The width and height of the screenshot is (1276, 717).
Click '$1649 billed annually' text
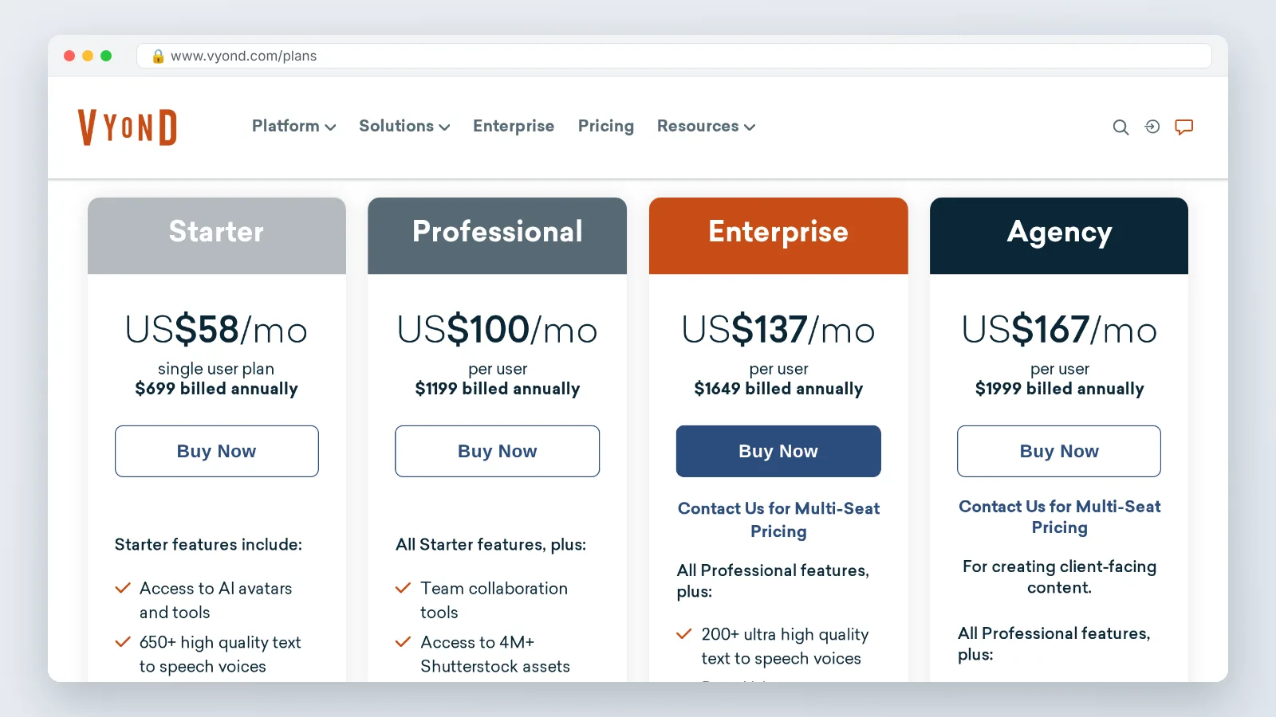tap(778, 389)
